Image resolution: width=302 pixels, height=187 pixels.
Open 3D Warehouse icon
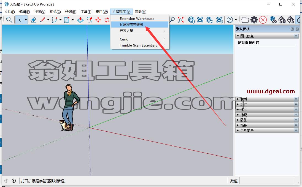pyautogui.click(x=192, y=20)
